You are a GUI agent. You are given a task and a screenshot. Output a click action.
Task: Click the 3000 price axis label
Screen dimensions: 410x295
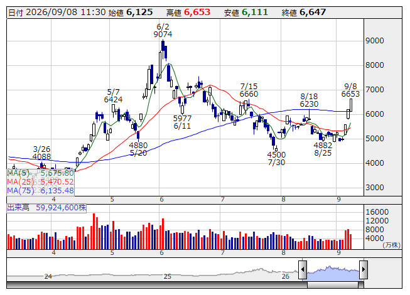pos(375,187)
